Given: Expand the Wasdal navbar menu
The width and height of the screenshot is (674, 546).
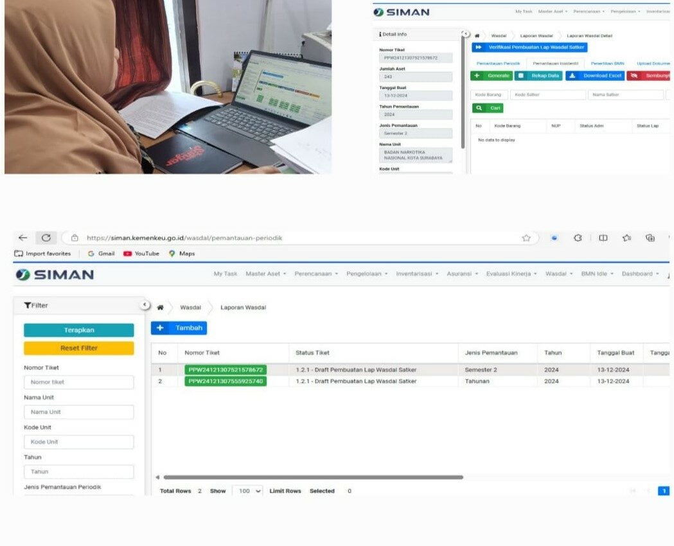Looking at the screenshot, I should [559, 274].
